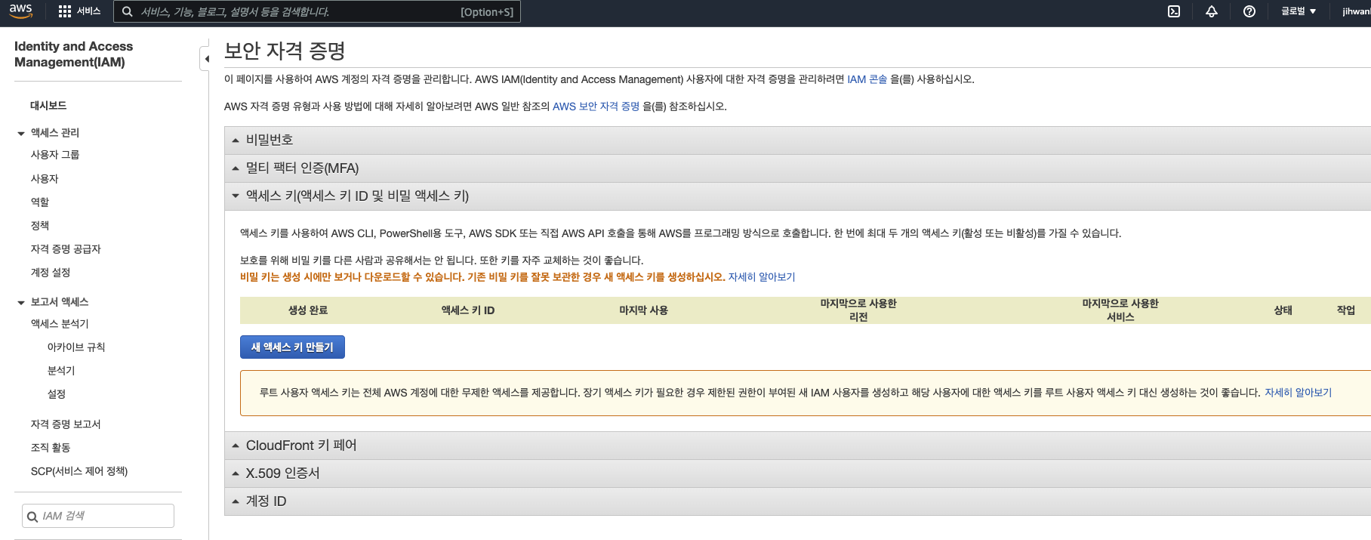
Task: Expand the 비밀번호 section
Action: [797, 140]
